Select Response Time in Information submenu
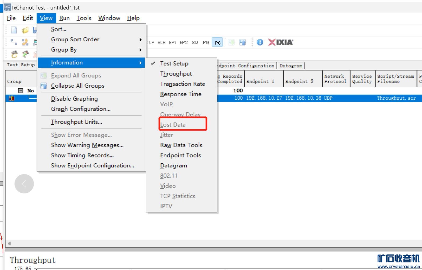422x270 pixels. point(182,94)
